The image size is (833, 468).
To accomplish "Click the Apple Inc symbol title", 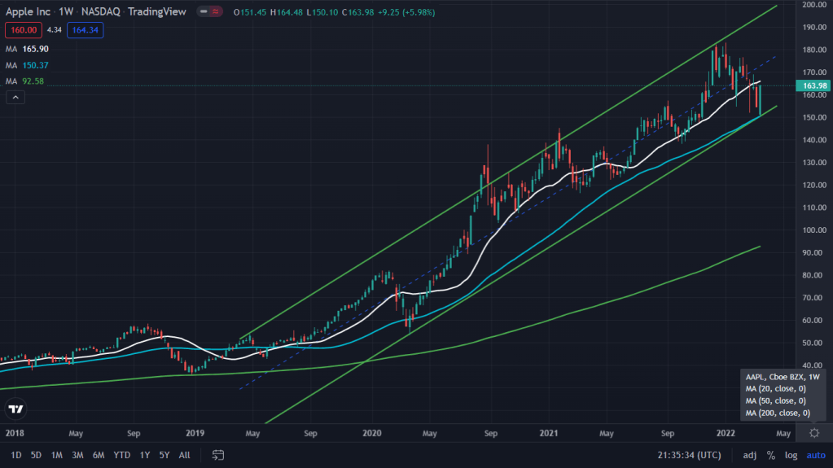I will point(28,12).
